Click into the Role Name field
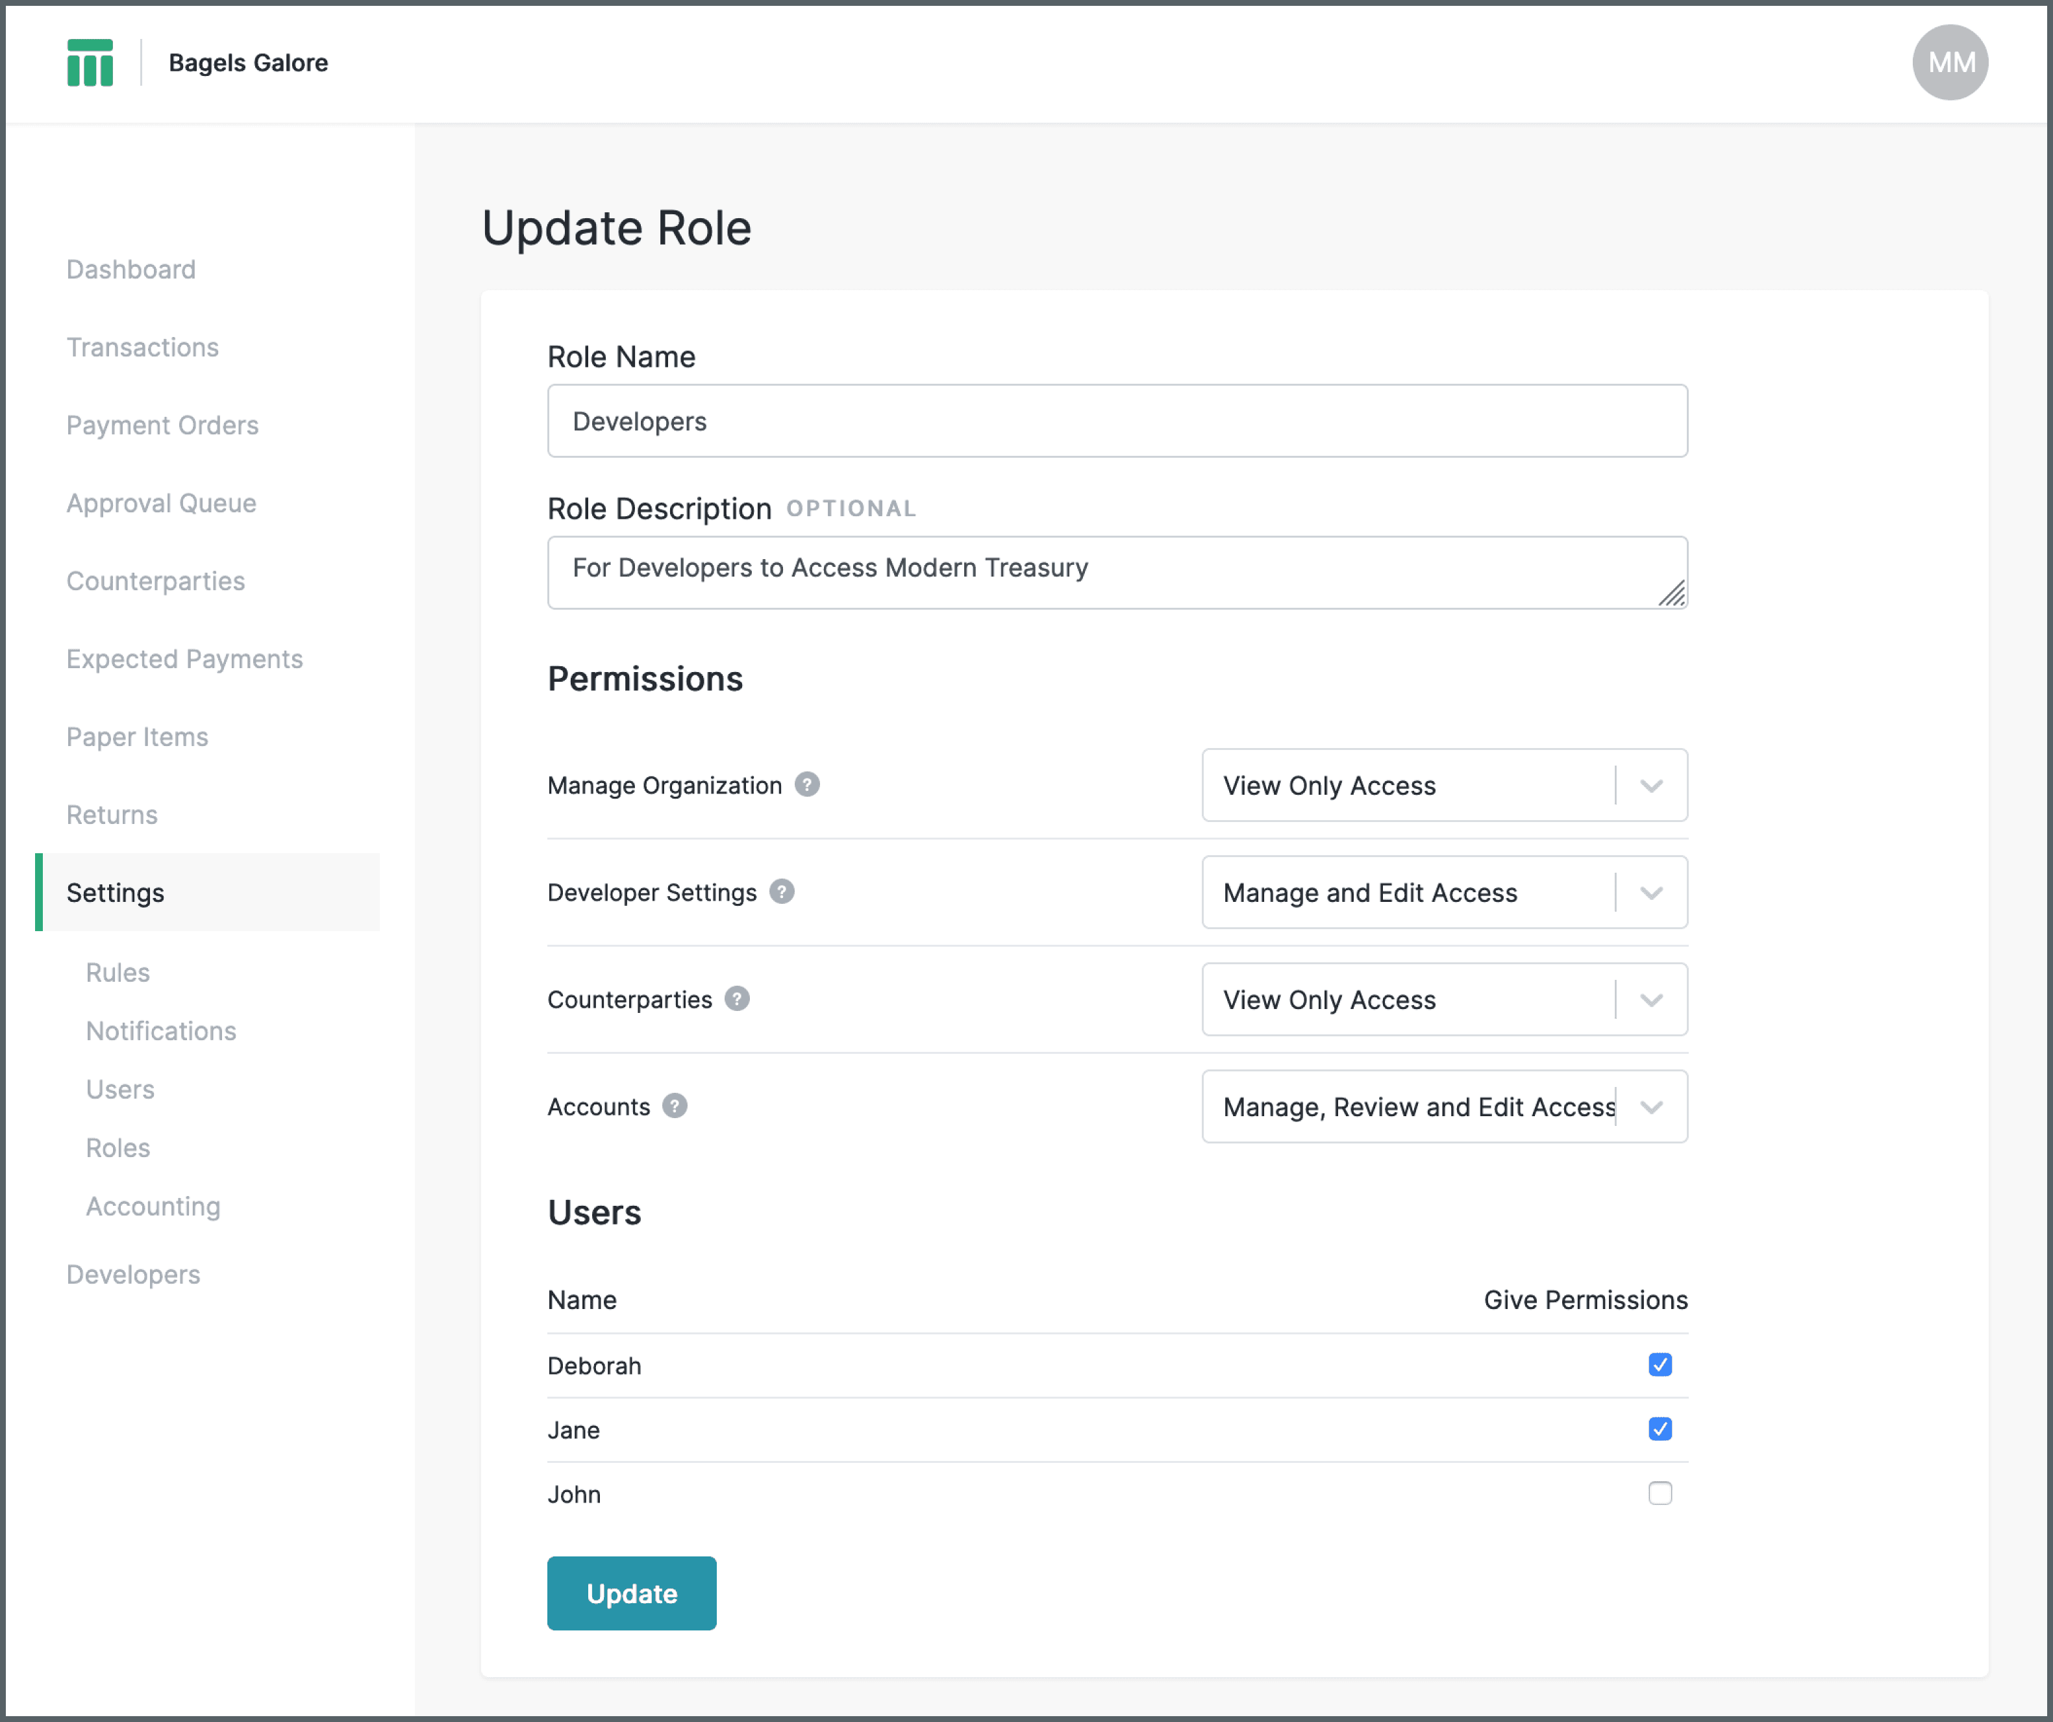This screenshot has height=1722, width=2053. click(1117, 421)
